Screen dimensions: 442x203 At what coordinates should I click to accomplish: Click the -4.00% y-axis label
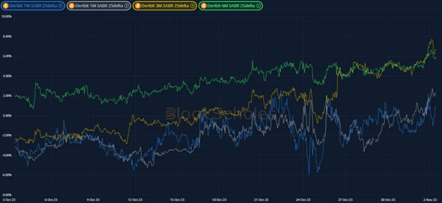tap(7, 155)
